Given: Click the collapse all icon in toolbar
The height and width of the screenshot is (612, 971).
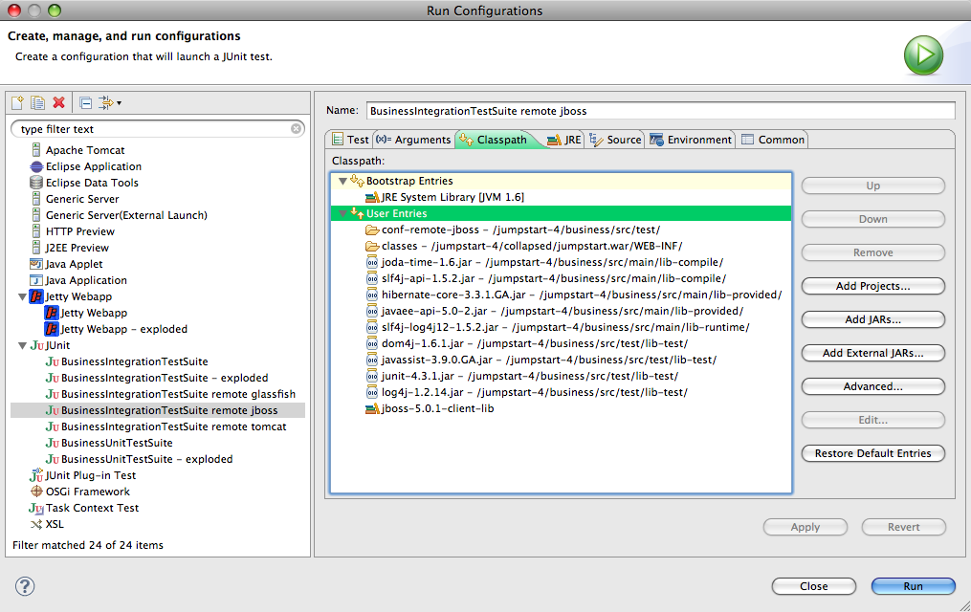Looking at the screenshot, I should (x=85, y=102).
